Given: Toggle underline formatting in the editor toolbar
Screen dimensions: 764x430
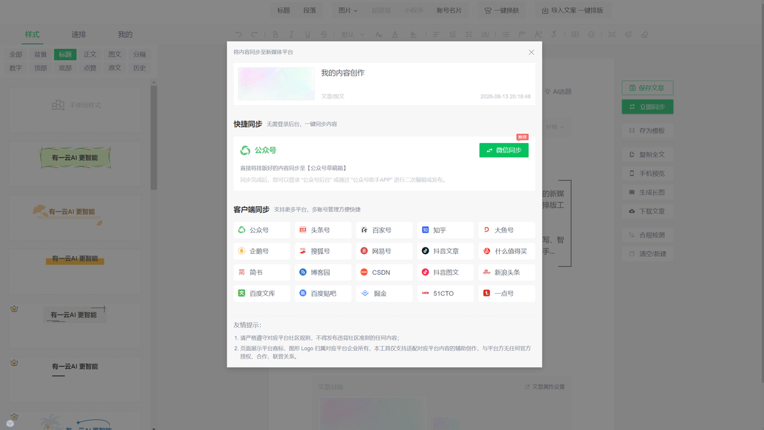Looking at the screenshot, I should click(x=308, y=34).
